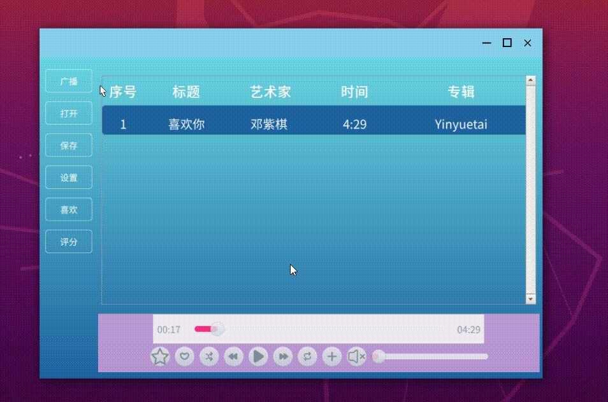Click the playlist scrollbar down arrow
The width and height of the screenshot is (608, 402).
(530, 299)
